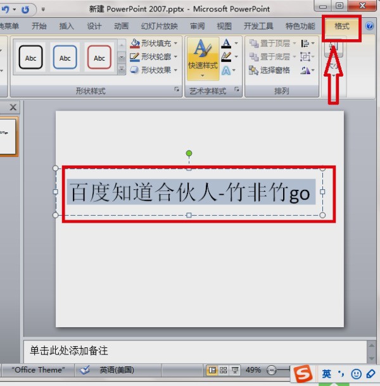
Task: Open the text effects dropdown arrow
Action: coord(234,70)
